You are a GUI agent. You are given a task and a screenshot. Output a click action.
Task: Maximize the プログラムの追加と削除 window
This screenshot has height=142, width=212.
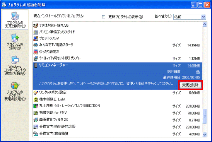[200, 5]
